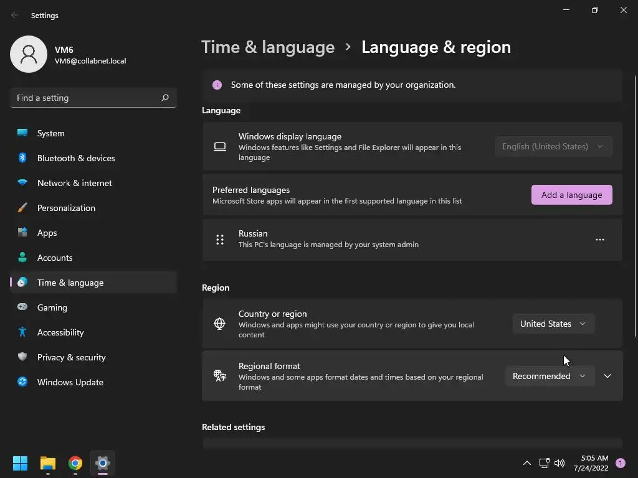Open the Russian language more options menu
Viewport: 638px width, 478px height.
(600, 240)
